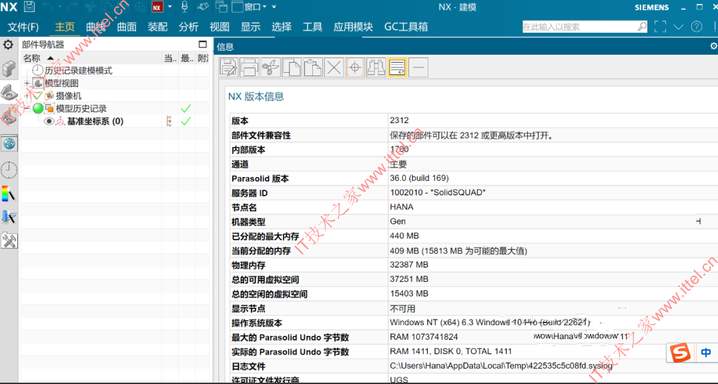Switch to the 选择 ribbon tab
Screen dimensions: 718x384
click(x=281, y=27)
